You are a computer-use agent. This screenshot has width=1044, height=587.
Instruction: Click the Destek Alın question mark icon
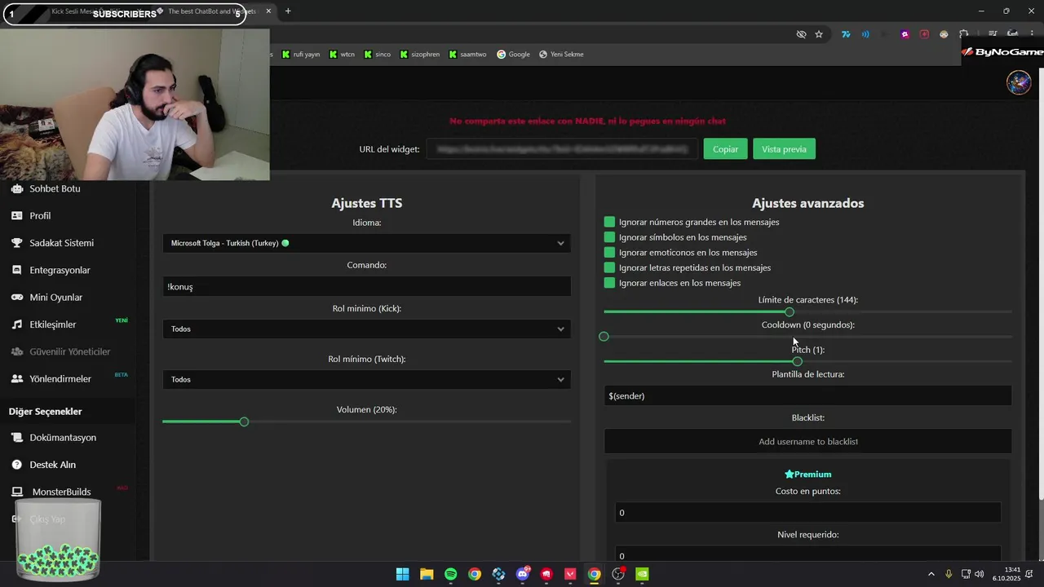click(16, 465)
